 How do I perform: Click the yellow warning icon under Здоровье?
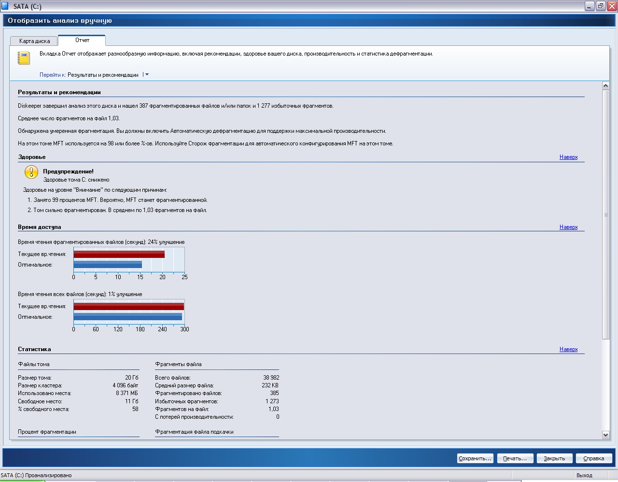(x=31, y=172)
